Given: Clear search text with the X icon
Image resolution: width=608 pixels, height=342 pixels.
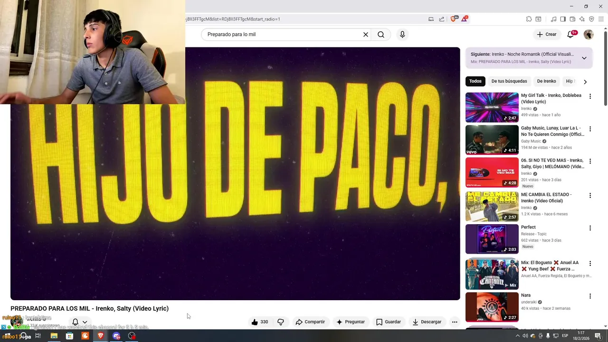Looking at the screenshot, I should pyautogui.click(x=366, y=34).
